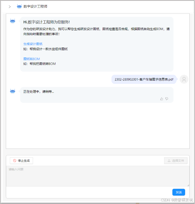Click the 2302-280902001-客户车轴需求信息表.pdf message
The image size is (195, 204).
[144, 79]
